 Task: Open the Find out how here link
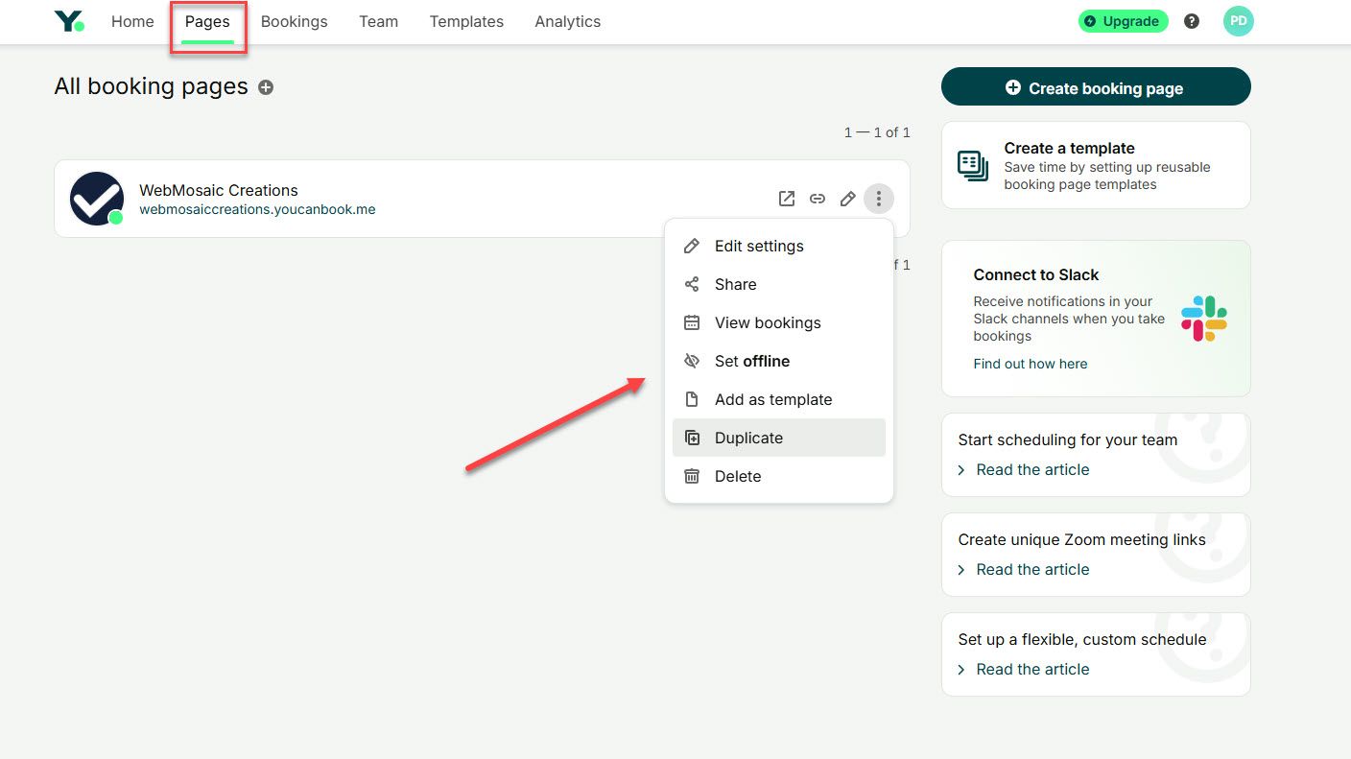[1031, 364]
